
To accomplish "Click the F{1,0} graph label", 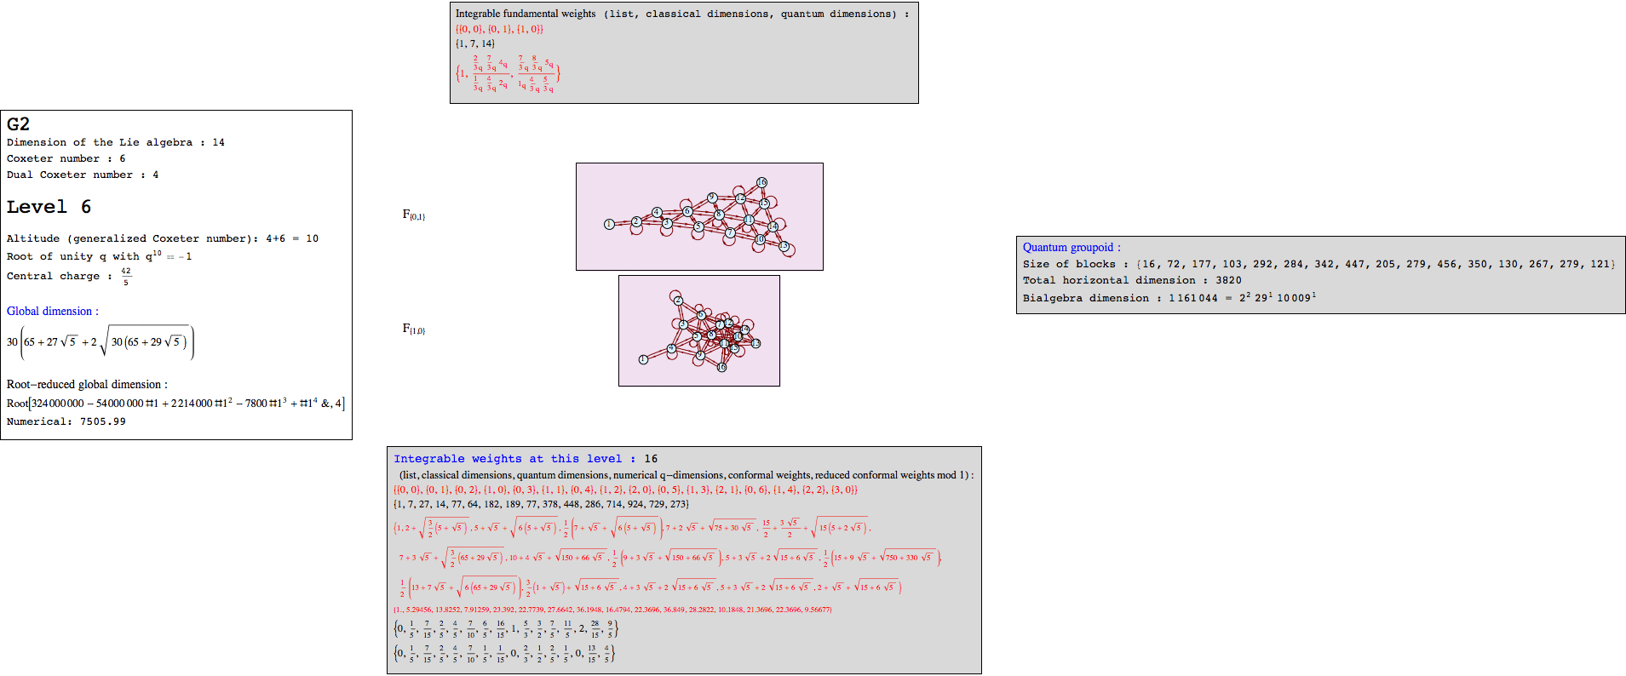I will click(414, 329).
